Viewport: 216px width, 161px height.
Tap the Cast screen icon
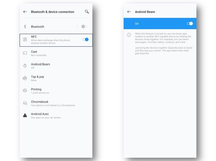25,53
